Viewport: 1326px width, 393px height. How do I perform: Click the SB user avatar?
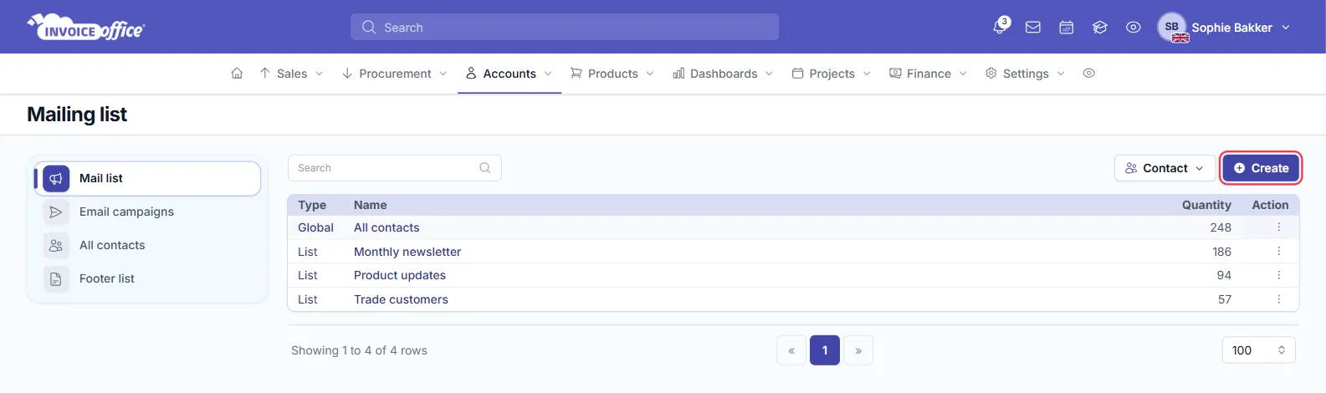tap(1172, 27)
